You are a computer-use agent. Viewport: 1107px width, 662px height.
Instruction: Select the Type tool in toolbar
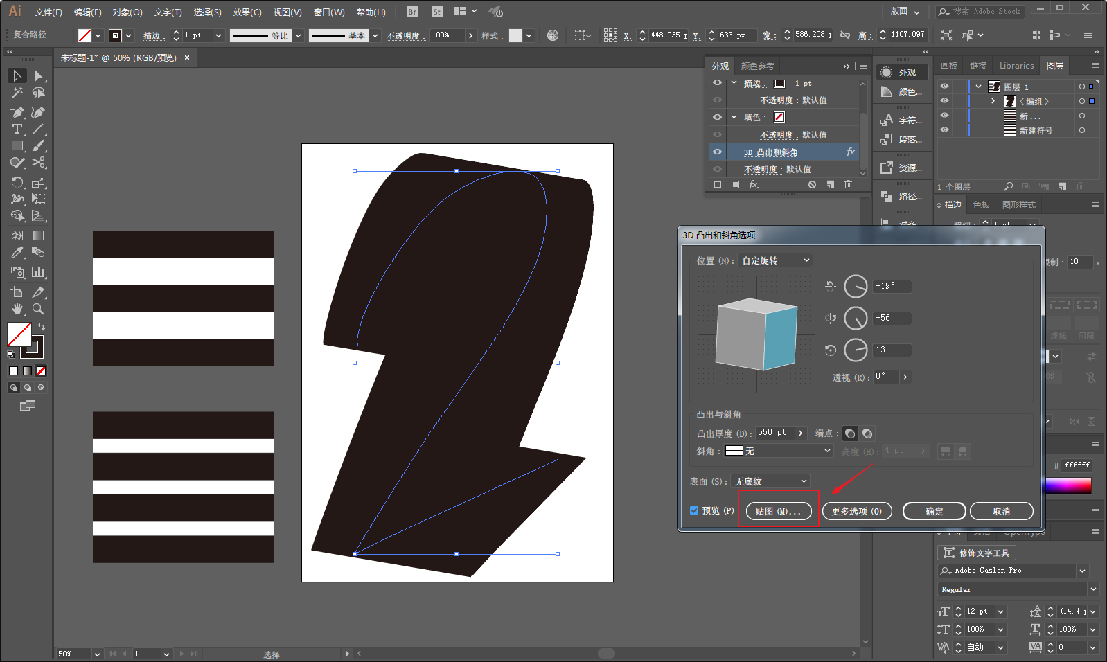17,129
